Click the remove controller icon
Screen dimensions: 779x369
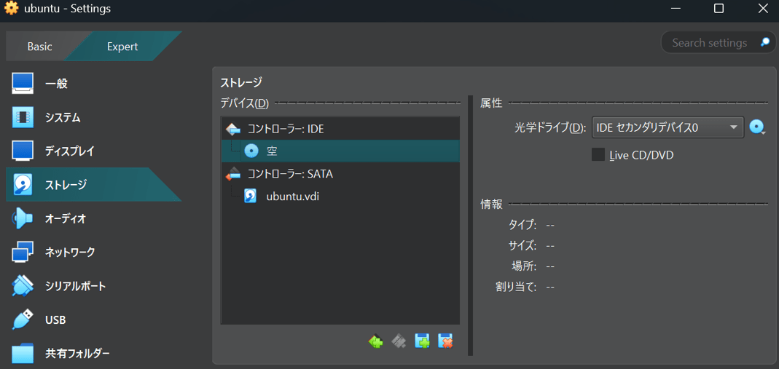pos(399,341)
